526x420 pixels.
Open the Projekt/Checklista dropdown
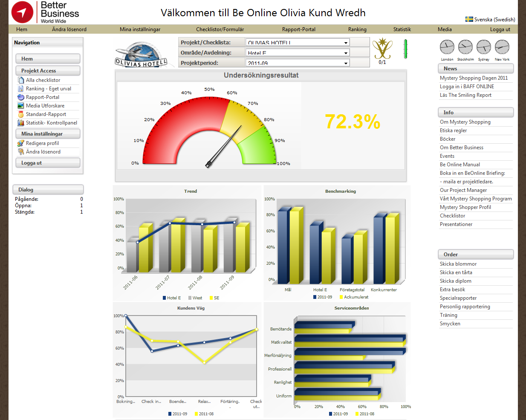298,42
